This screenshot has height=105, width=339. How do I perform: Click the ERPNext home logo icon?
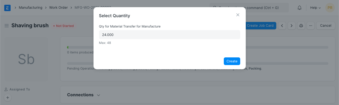tap(7, 8)
